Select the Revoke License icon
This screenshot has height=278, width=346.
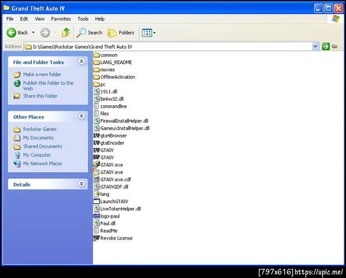pyautogui.click(x=96, y=238)
